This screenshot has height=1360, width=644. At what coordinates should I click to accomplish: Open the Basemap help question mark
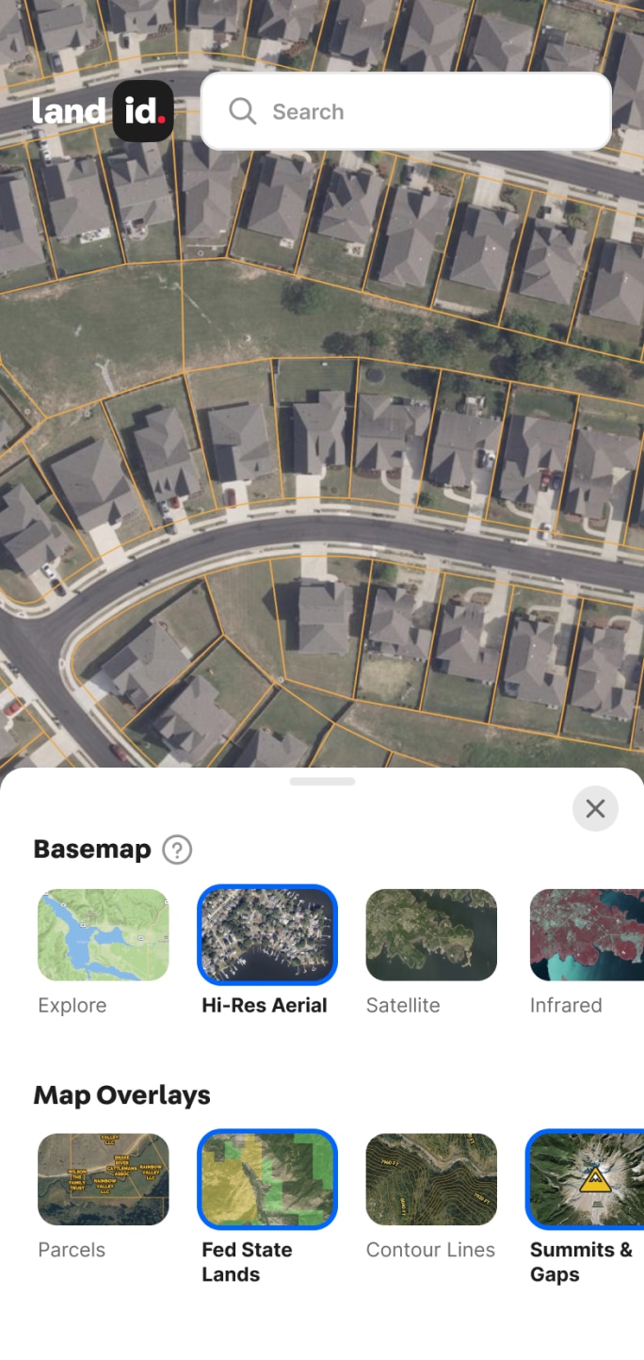[x=177, y=850]
